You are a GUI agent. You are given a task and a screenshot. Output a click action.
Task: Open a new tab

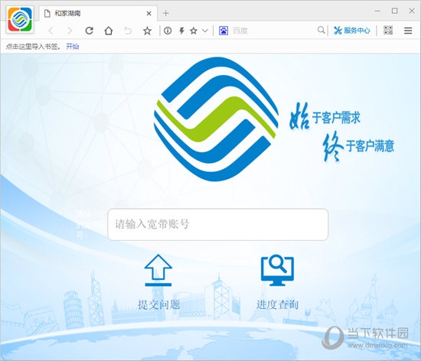tap(165, 13)
